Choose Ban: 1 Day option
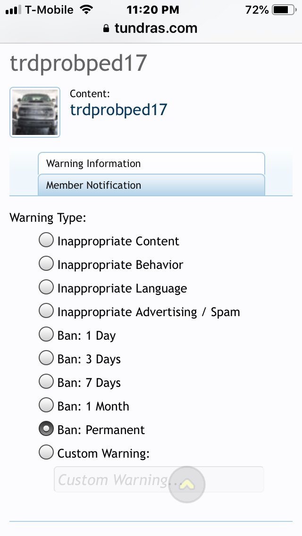 click(x=46, y=335)
